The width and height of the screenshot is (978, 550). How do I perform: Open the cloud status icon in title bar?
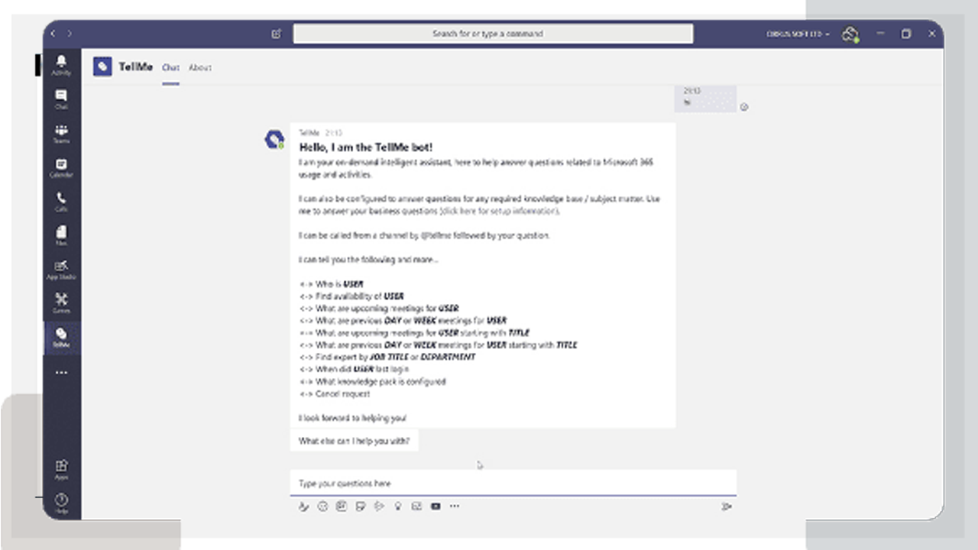tap(850, 34)
